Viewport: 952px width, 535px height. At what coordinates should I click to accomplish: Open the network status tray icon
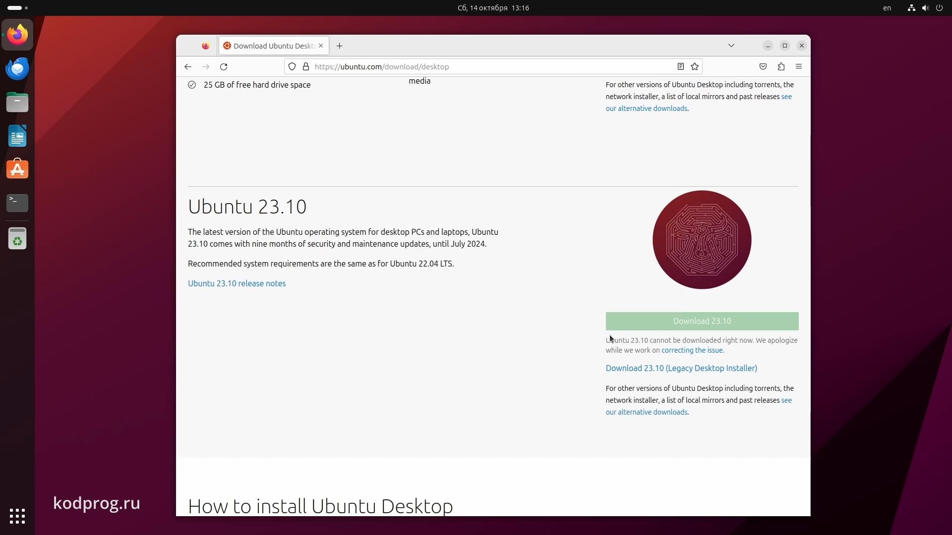(911, 8)
